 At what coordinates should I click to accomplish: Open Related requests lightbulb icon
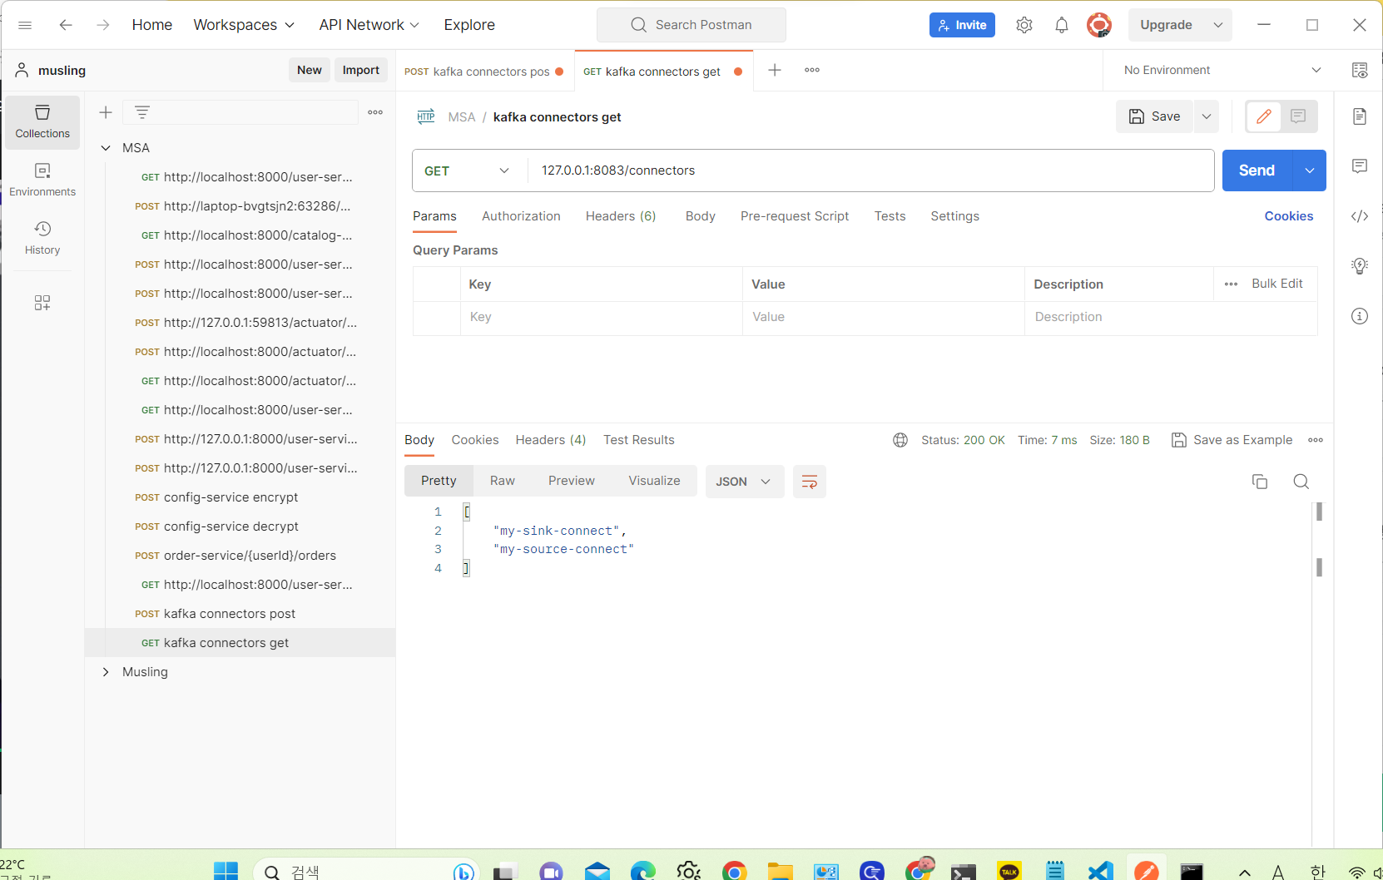[1360, 266]
